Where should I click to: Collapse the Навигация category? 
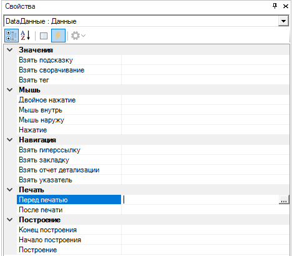10,140
